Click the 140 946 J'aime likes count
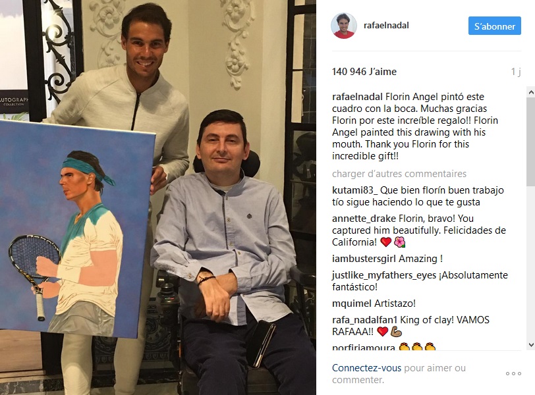This screenshot has width=535, height=395. point(364,72)
